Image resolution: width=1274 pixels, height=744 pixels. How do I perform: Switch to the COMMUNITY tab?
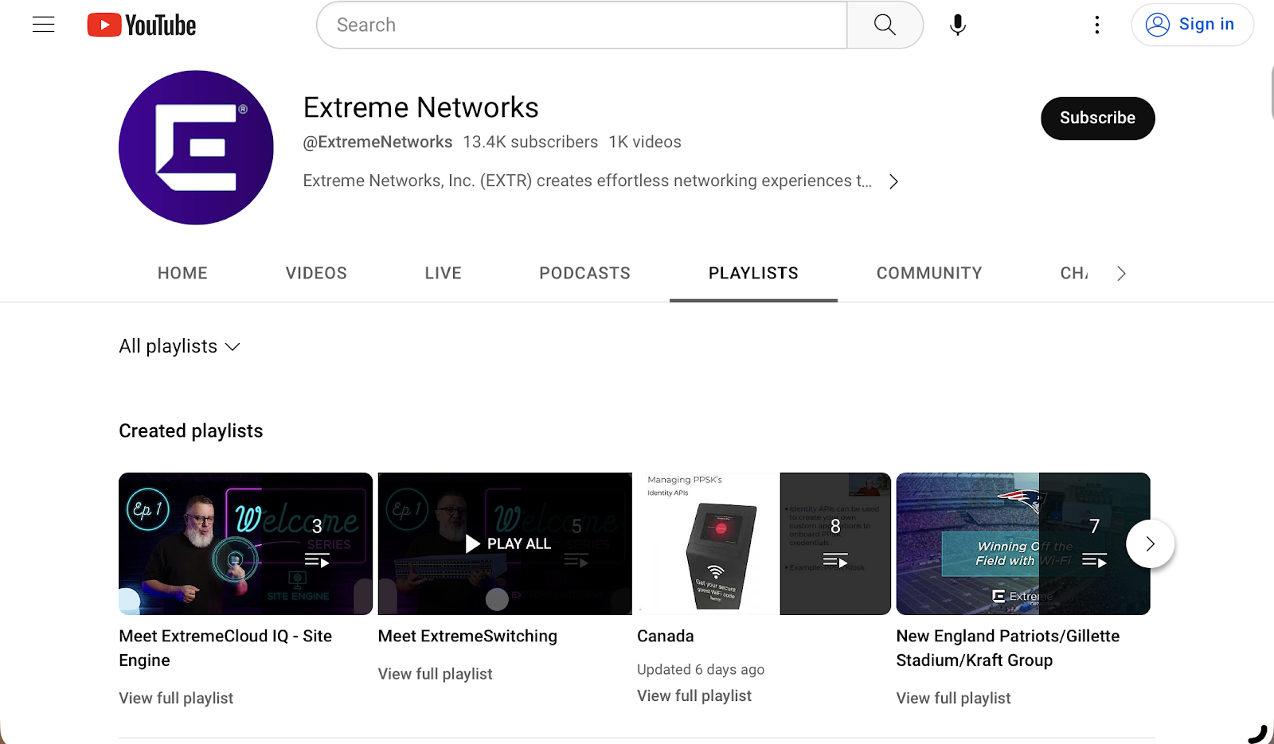pyautogui.click(x=929, y=273)
